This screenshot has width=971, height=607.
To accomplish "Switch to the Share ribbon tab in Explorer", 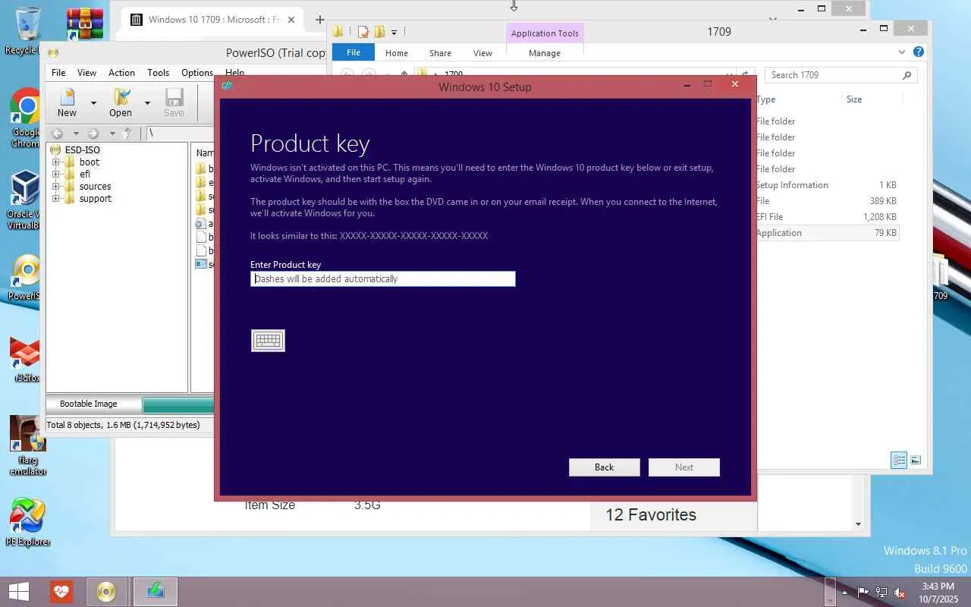I will 440,53.
